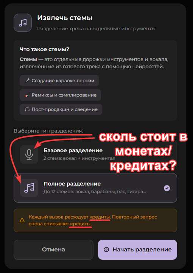
Task: Click the music note icon beside Извлечь стемы
Action: 23,23
